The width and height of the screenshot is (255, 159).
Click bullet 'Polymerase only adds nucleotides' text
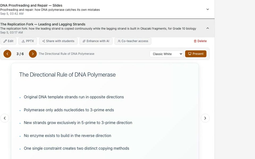pyautogui.click(x=69, y=110)
